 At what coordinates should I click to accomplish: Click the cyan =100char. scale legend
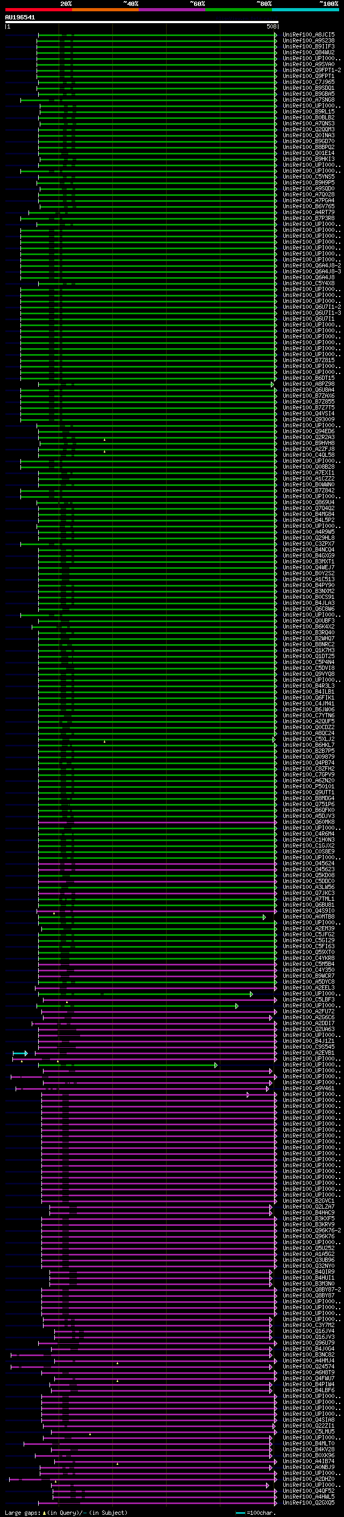(x=255, y=1513)
